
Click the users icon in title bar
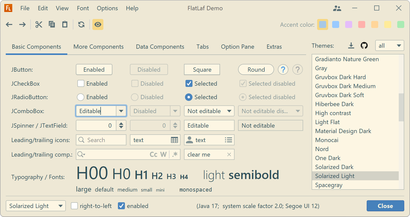[x=337, y=8]
